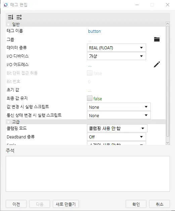Click the Bit 단위 접근 허용 checkbox
Image resolution: width=175 pixels, height=211 pixels.
(x=90, y=73)
